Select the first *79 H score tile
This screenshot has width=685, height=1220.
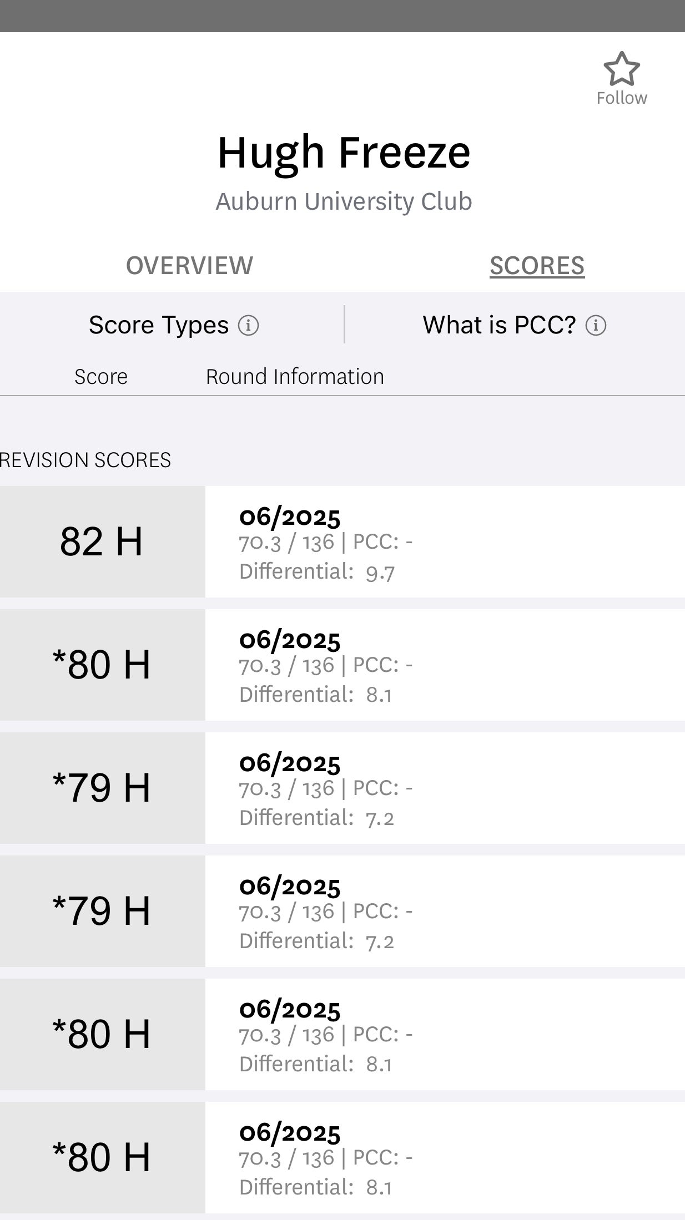tap(102, 788)
